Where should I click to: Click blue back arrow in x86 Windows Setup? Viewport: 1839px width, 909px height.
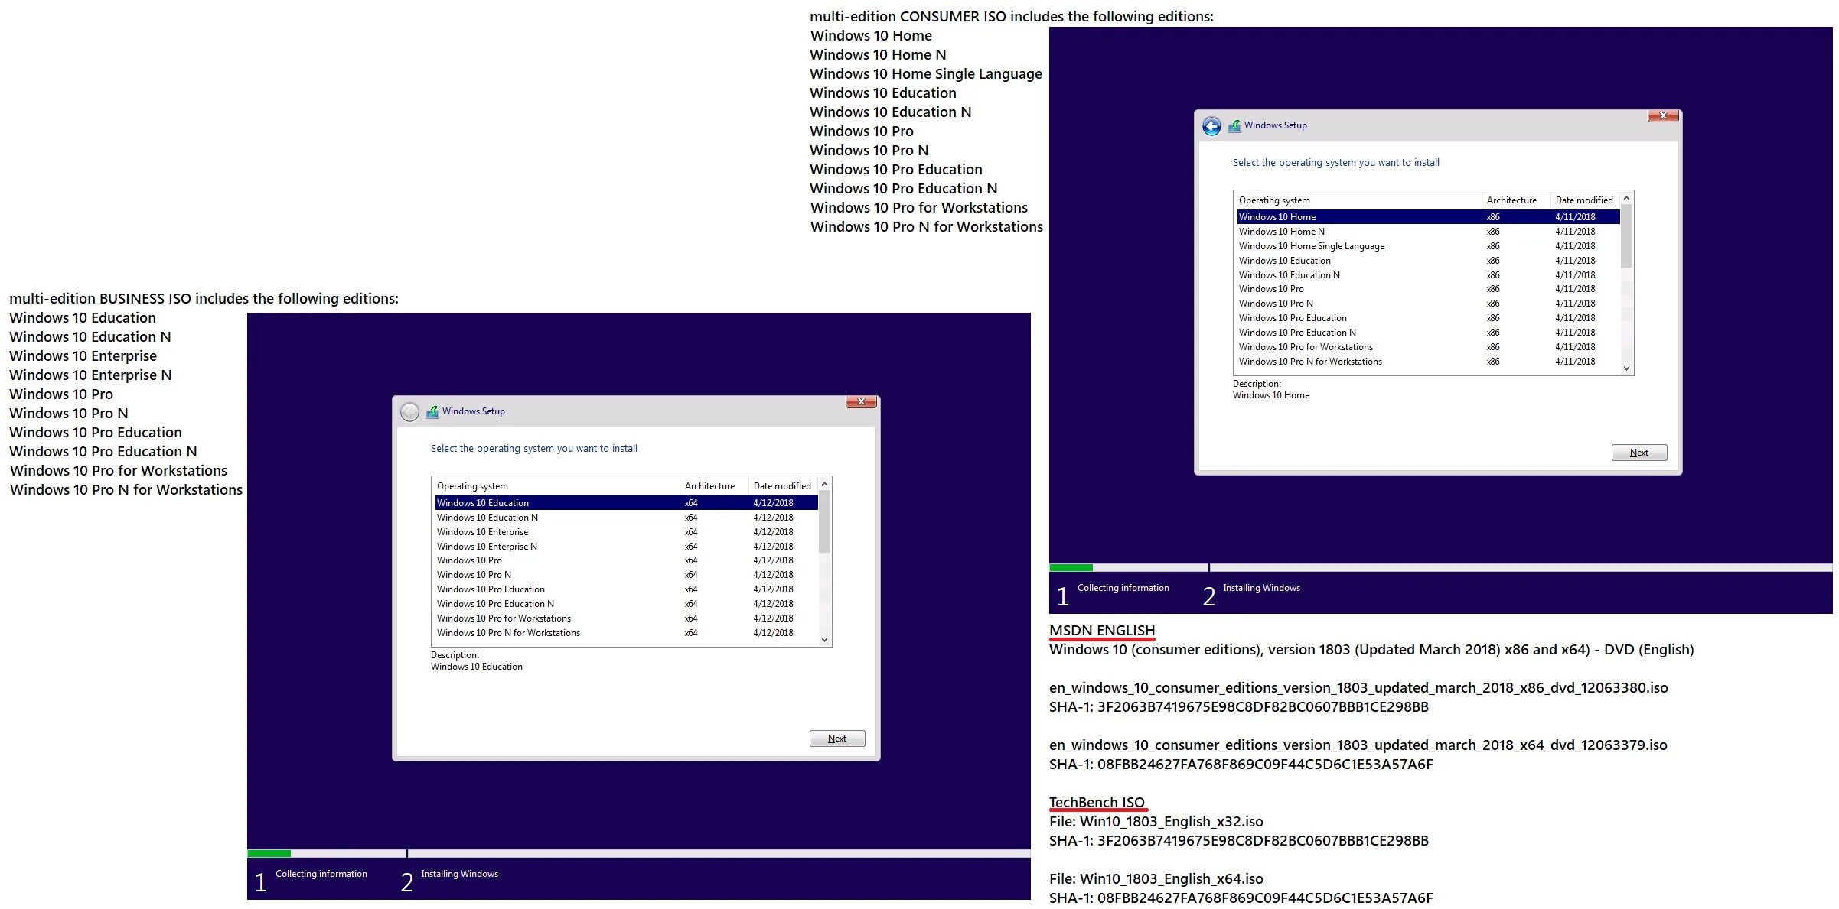(1211, 126)
